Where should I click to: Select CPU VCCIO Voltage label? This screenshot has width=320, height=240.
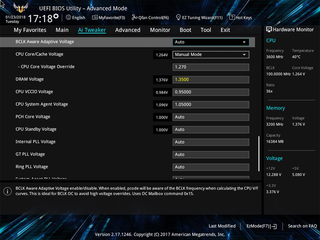pos(34,92)
